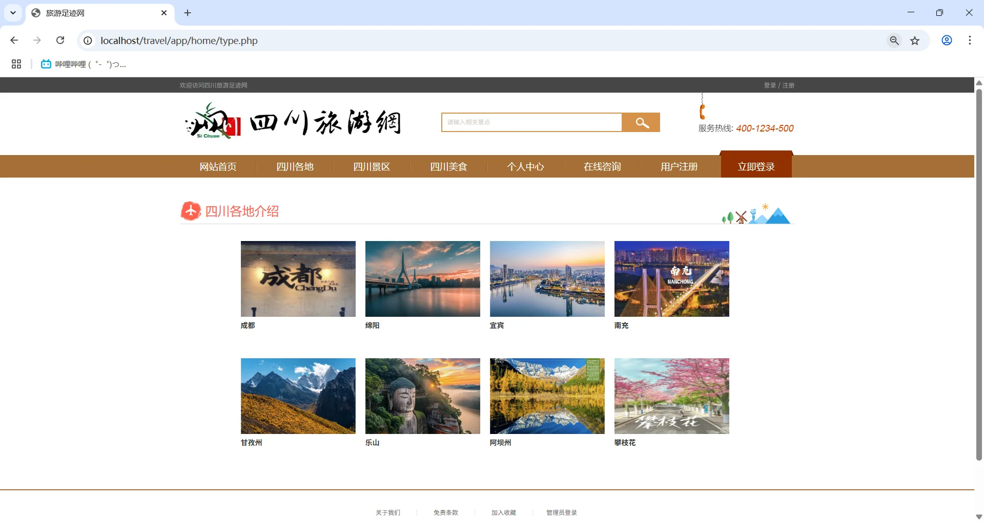Click the airplane icon beside 四川各地介绍
984x522 pixels.
coord(190,210)
